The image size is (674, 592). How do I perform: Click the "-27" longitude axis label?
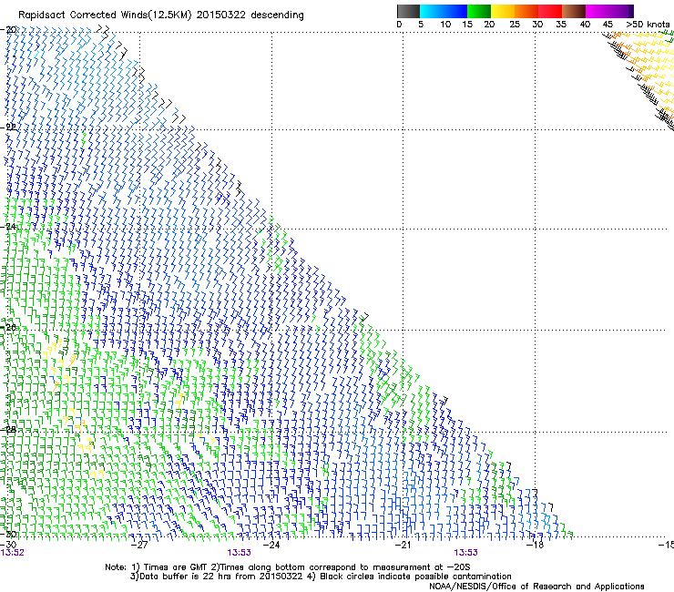pos(139,545)
